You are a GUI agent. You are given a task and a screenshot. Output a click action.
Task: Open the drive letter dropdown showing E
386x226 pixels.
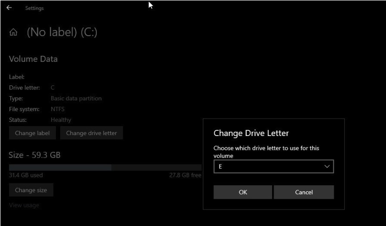[x=274, y=166]
